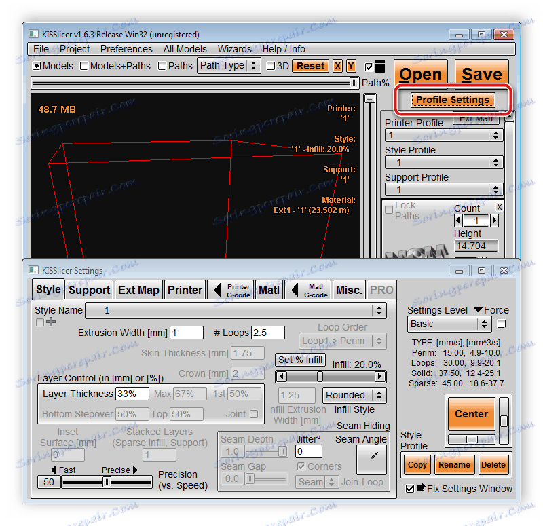Open the Wizards menu
The height and width of the screenshot is (526, 543).
pyautogui.click(x=234, y=49)
